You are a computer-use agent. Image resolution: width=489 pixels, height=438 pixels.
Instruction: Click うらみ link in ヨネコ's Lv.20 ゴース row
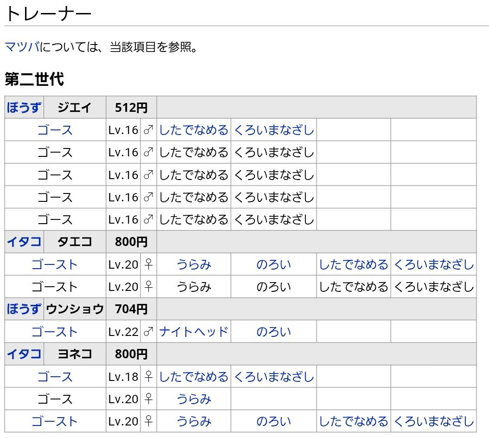coord(194,399)
